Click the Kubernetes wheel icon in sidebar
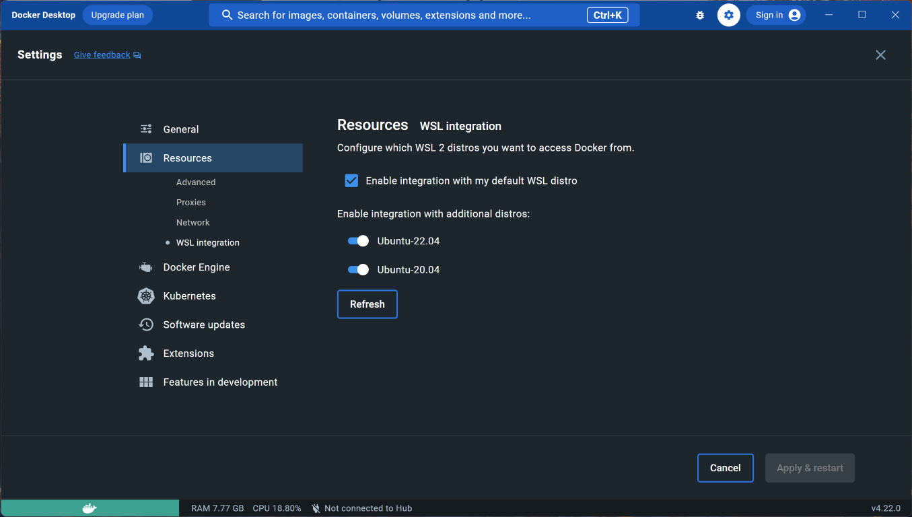This screenshot has width=912, height=517. pos(146,296)
